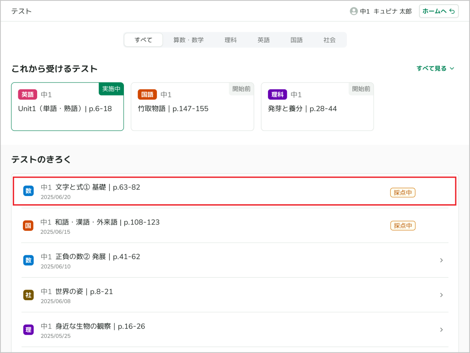Viewport: 470px width, 353px height.
Task: Click the これから受けるテスト heading
Action: click(x=54, y=68)
